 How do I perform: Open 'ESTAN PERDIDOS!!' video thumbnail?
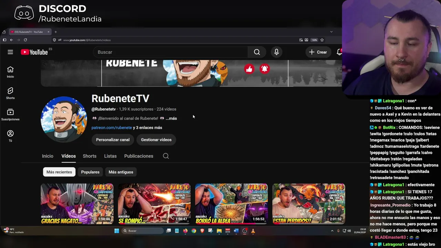pyautogui.click(x=309, y=204)
